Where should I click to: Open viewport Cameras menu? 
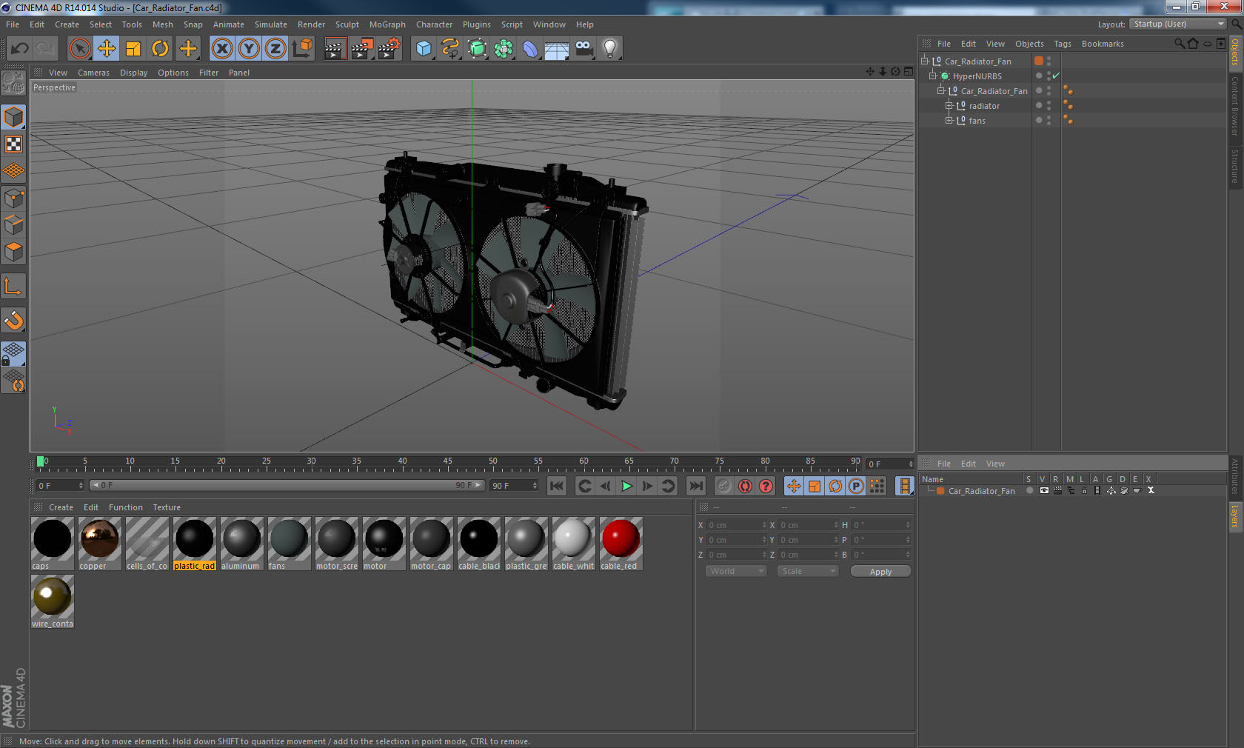click(x=93, y=73)
